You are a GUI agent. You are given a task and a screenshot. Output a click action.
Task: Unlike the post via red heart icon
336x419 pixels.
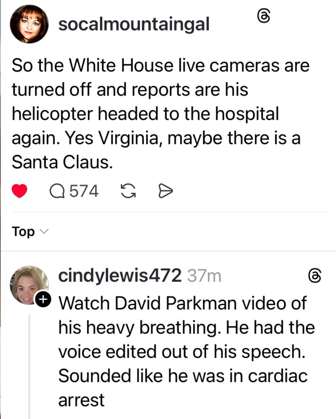19,191
